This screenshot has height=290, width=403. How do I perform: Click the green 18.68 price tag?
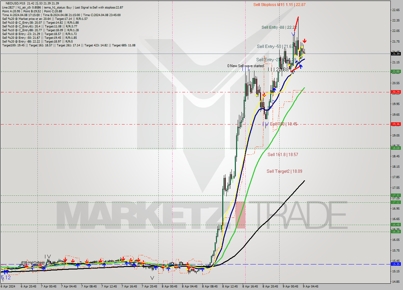[x=396, y=148]
